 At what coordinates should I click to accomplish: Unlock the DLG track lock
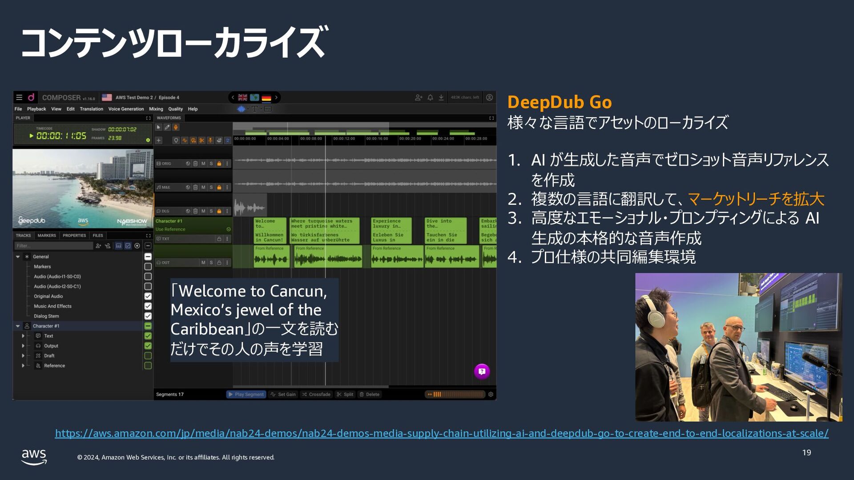coord(219,211)
